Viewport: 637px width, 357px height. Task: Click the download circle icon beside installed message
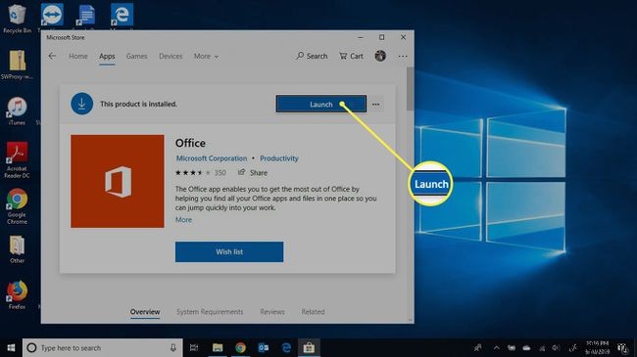81,104
